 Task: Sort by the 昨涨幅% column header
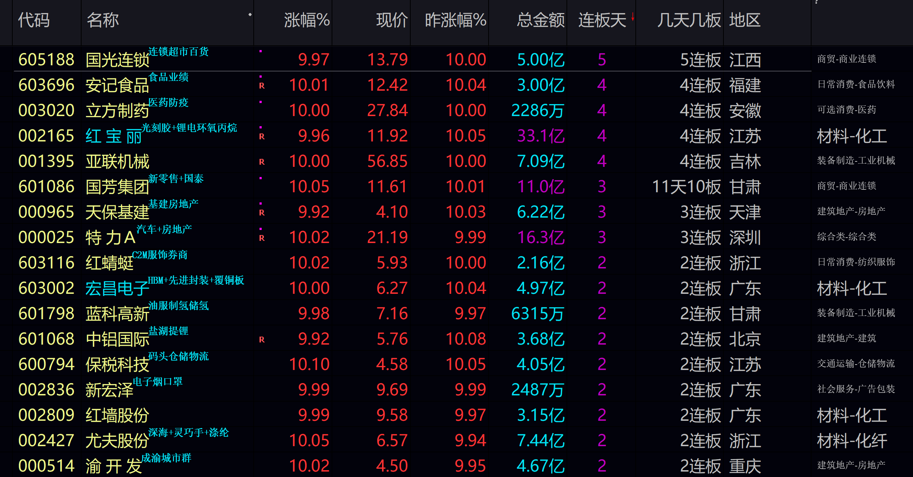tap(455, 20)
